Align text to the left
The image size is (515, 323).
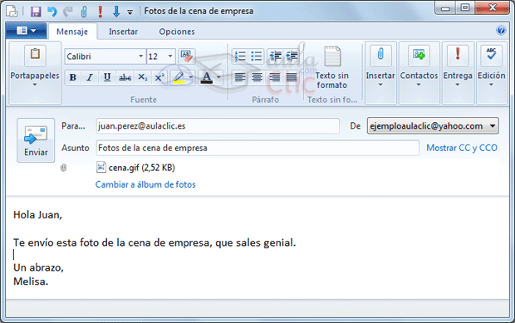pos(240,77)
